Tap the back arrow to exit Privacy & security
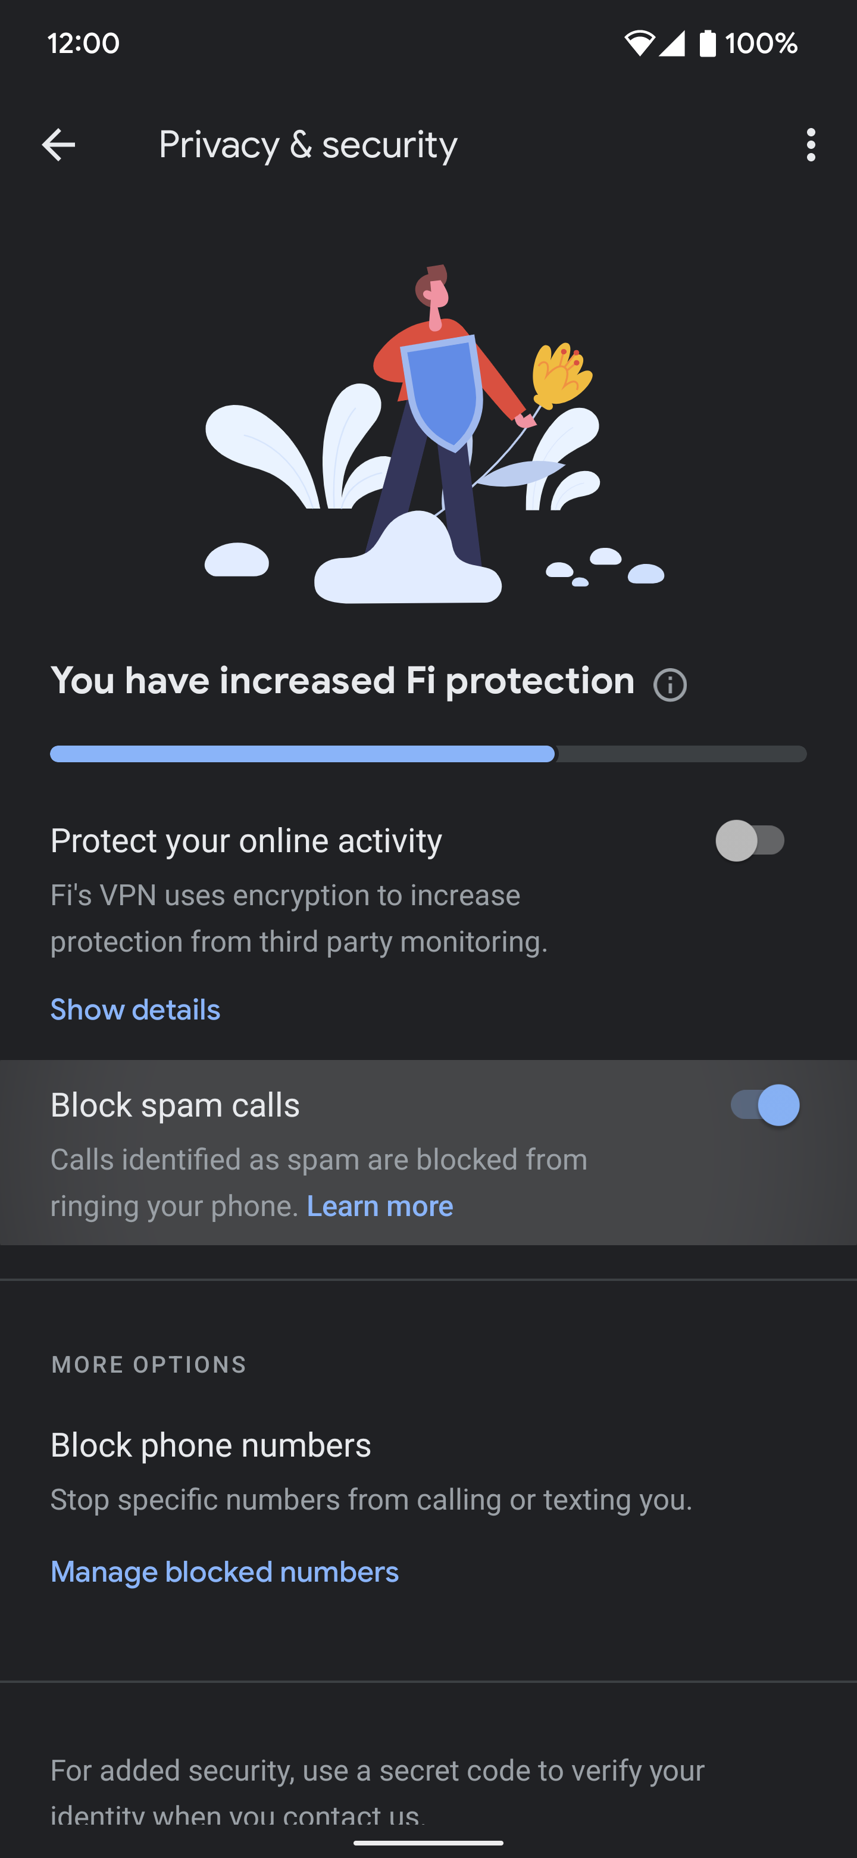The width and height of the screenshot is (857, 1858). pos(60,144)
